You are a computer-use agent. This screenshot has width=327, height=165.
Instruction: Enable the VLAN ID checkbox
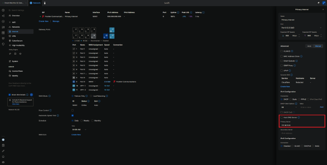pos(282,51)
